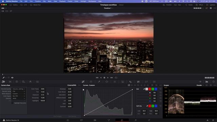Image resolution: width=217 pixels, height=122 pixels.
Task: Open the Playback menu
Action: click(x=62, y=1)
